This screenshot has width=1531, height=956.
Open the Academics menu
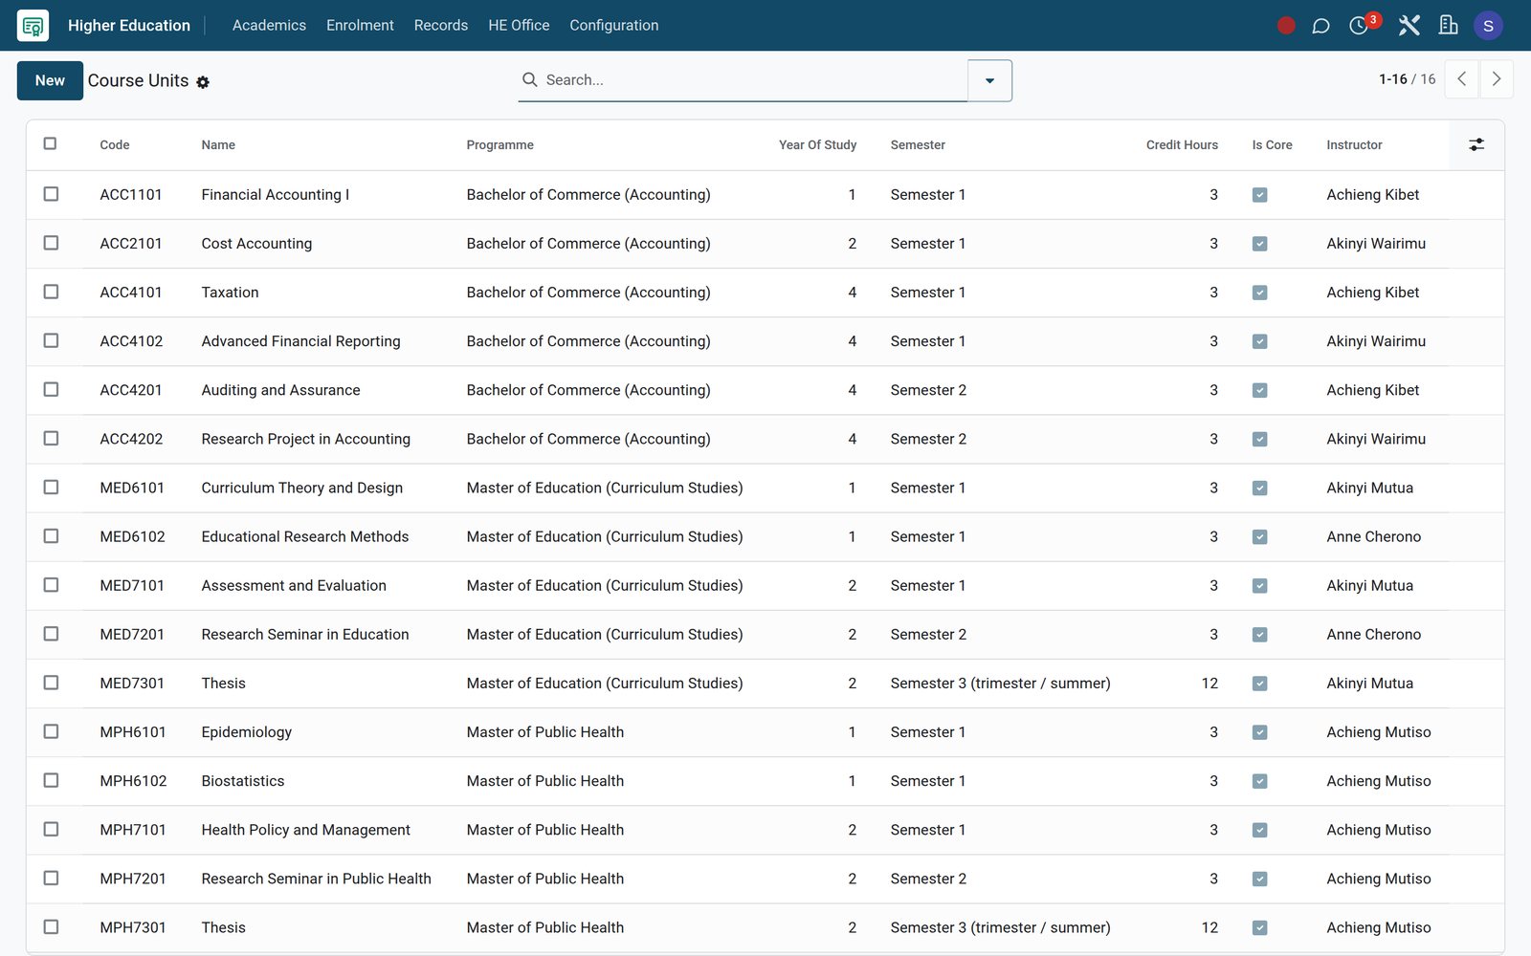click(x=269, y=26)
